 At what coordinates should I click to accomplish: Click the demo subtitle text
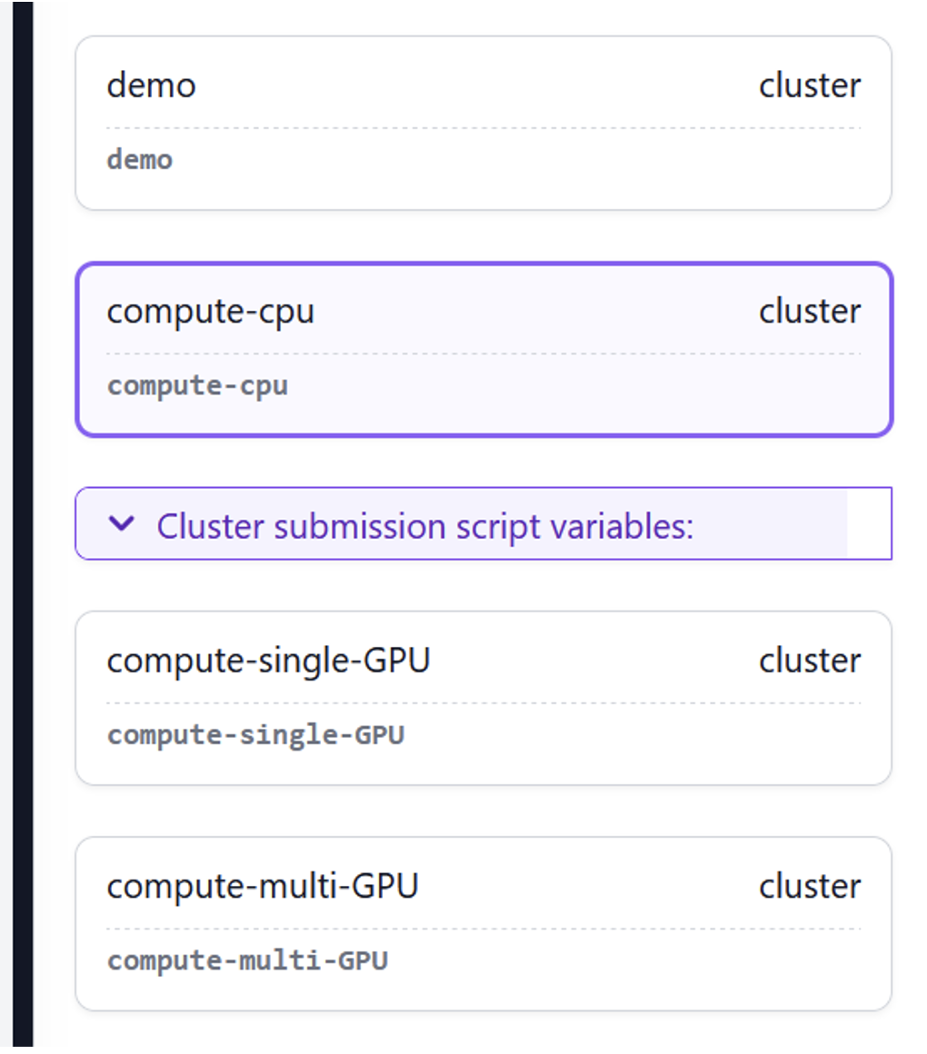(139, 160)
